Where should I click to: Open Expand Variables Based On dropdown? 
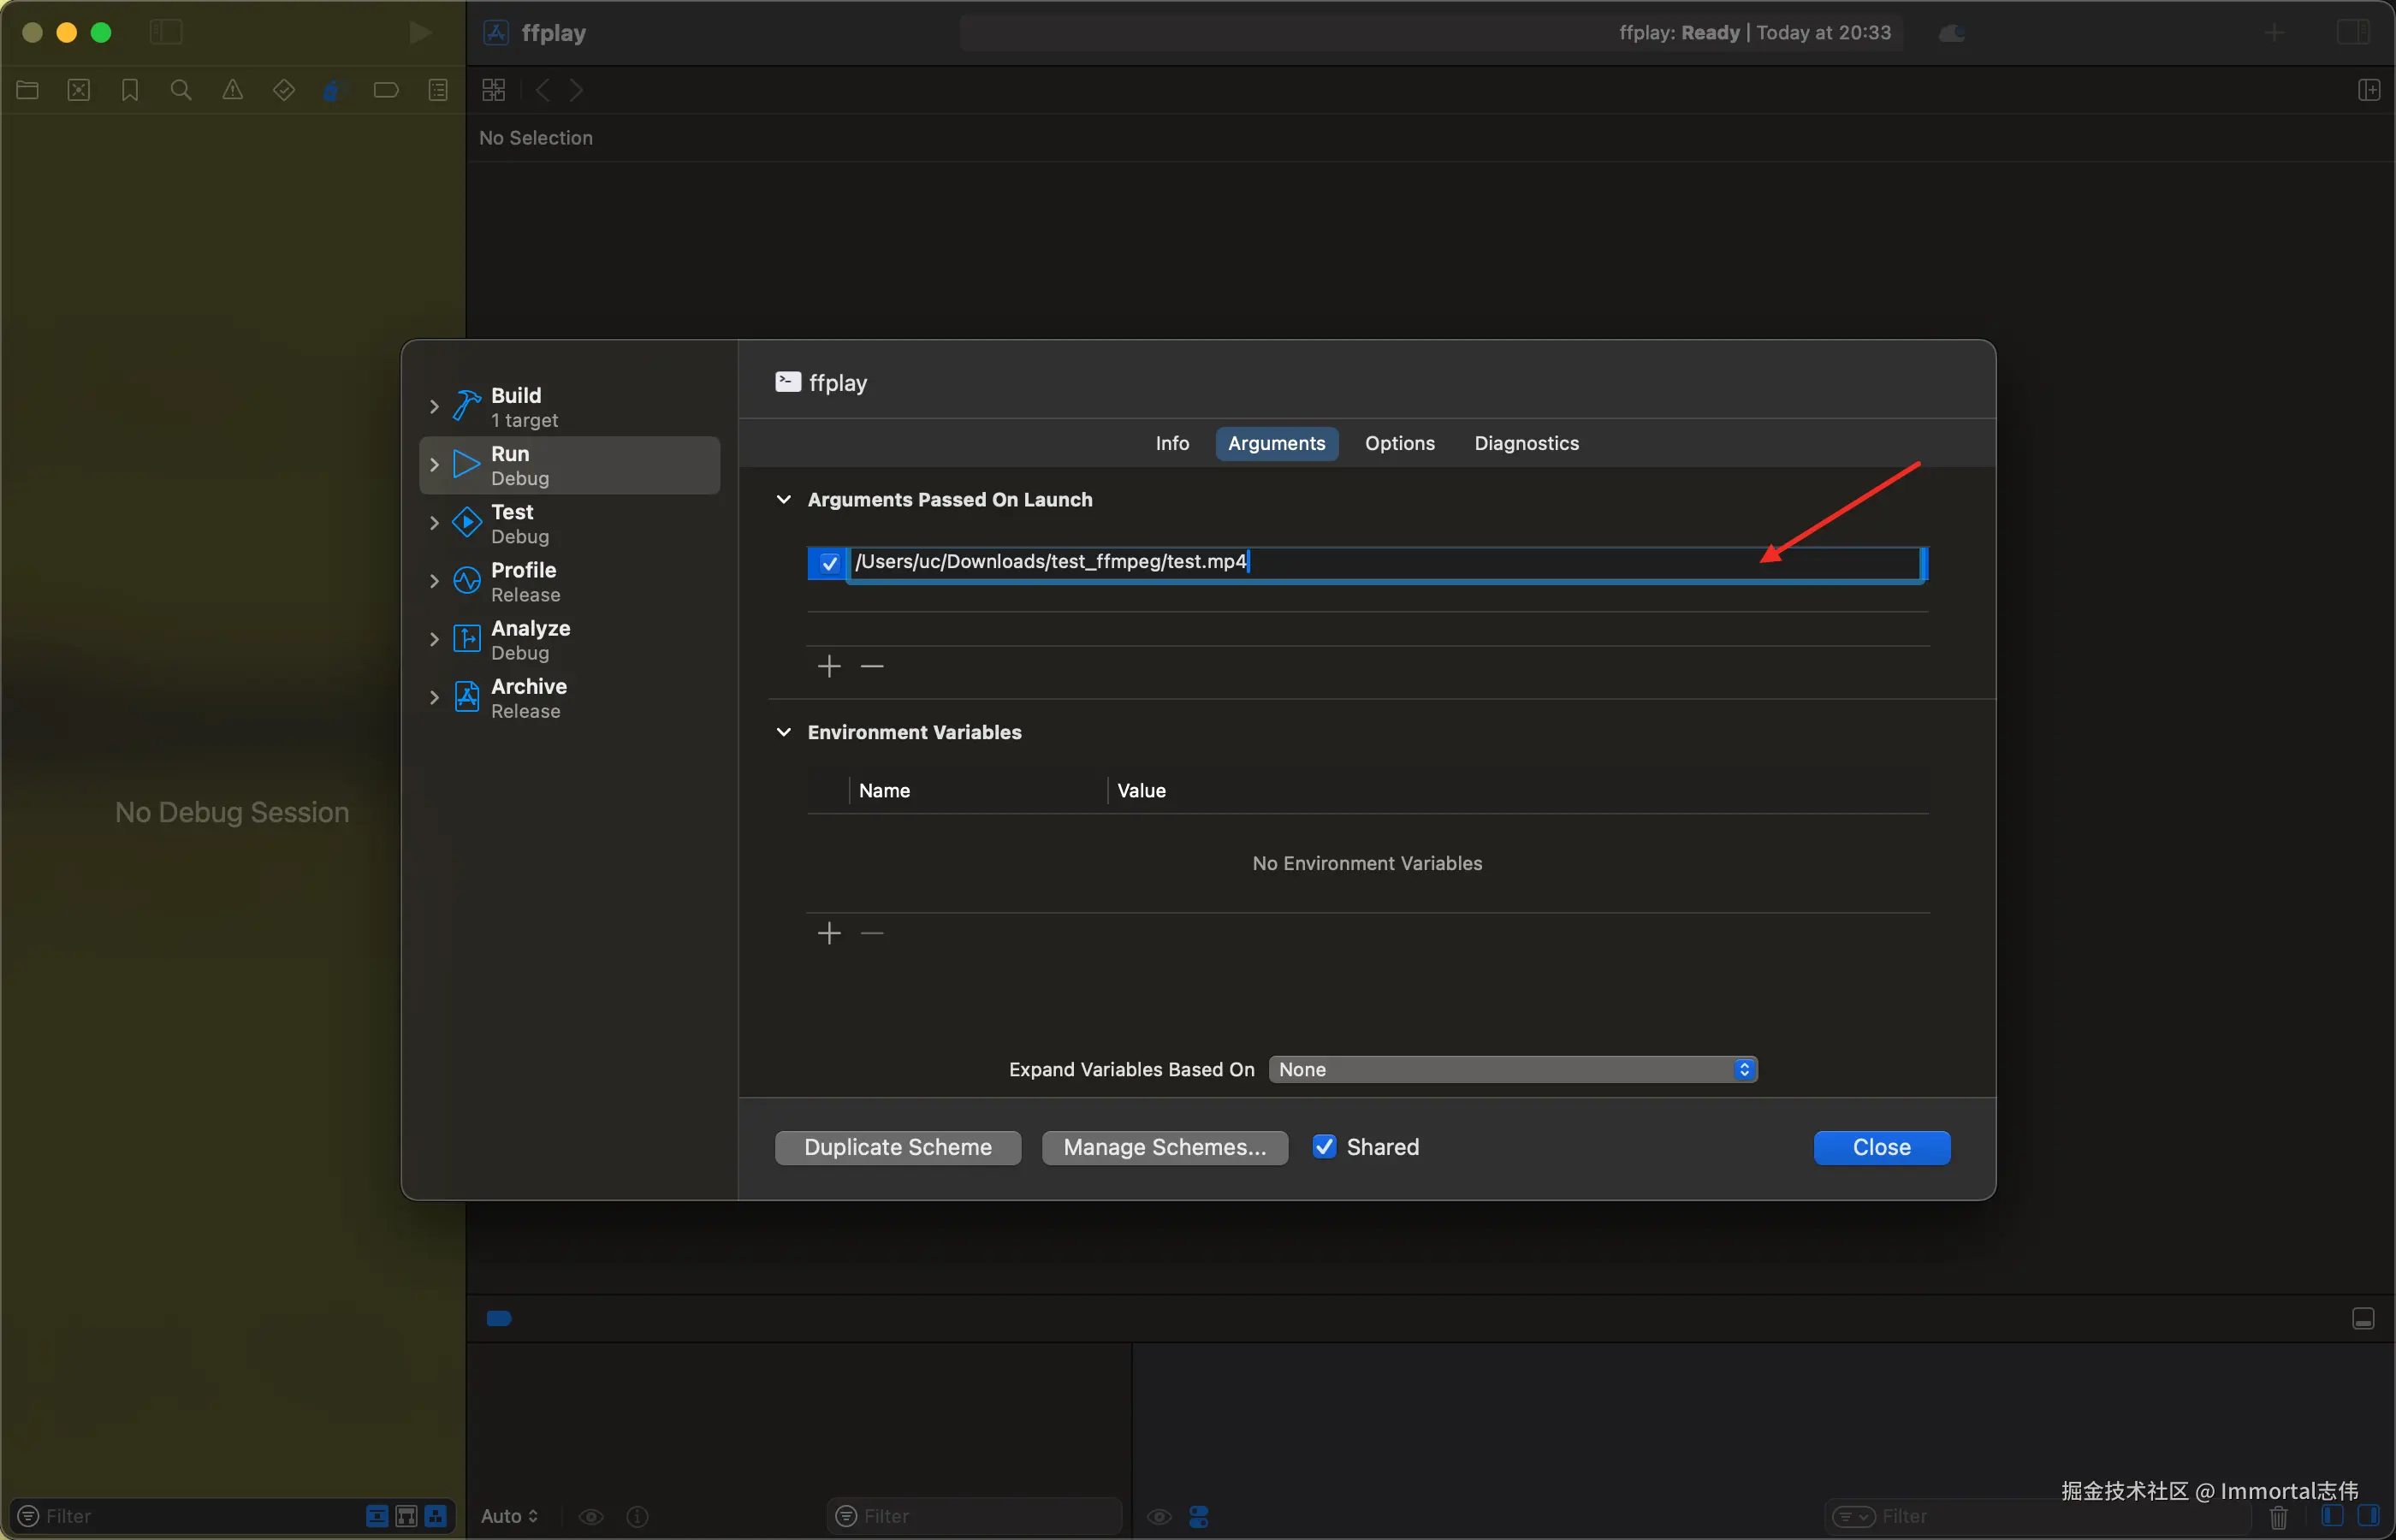coord(1512,1069)
